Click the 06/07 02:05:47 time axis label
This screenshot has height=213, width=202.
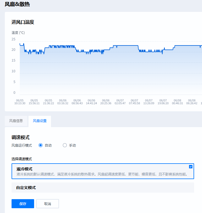point(120,102)
